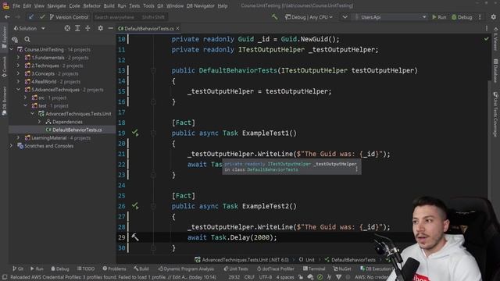Screen dimensions: 500x281
Task: Open the Explorer tool window in left sidebar
Action: click(x=4, y=37)
